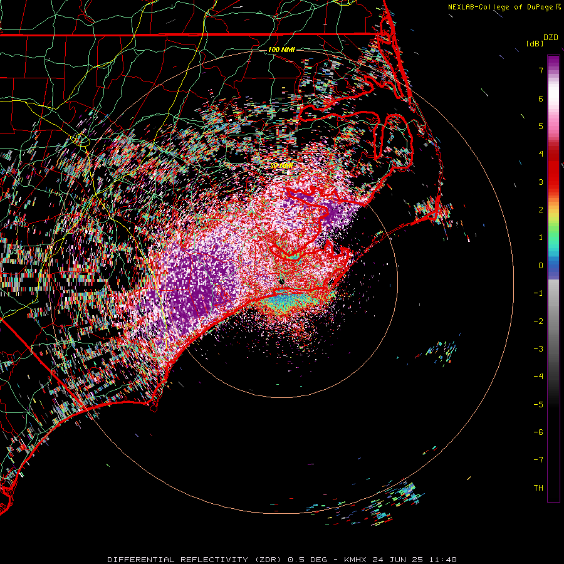Image resolution: width=564 pixels, height=564 pixels.
Task: Select the 5 value on the dB scale
Action: click(541, 126)
